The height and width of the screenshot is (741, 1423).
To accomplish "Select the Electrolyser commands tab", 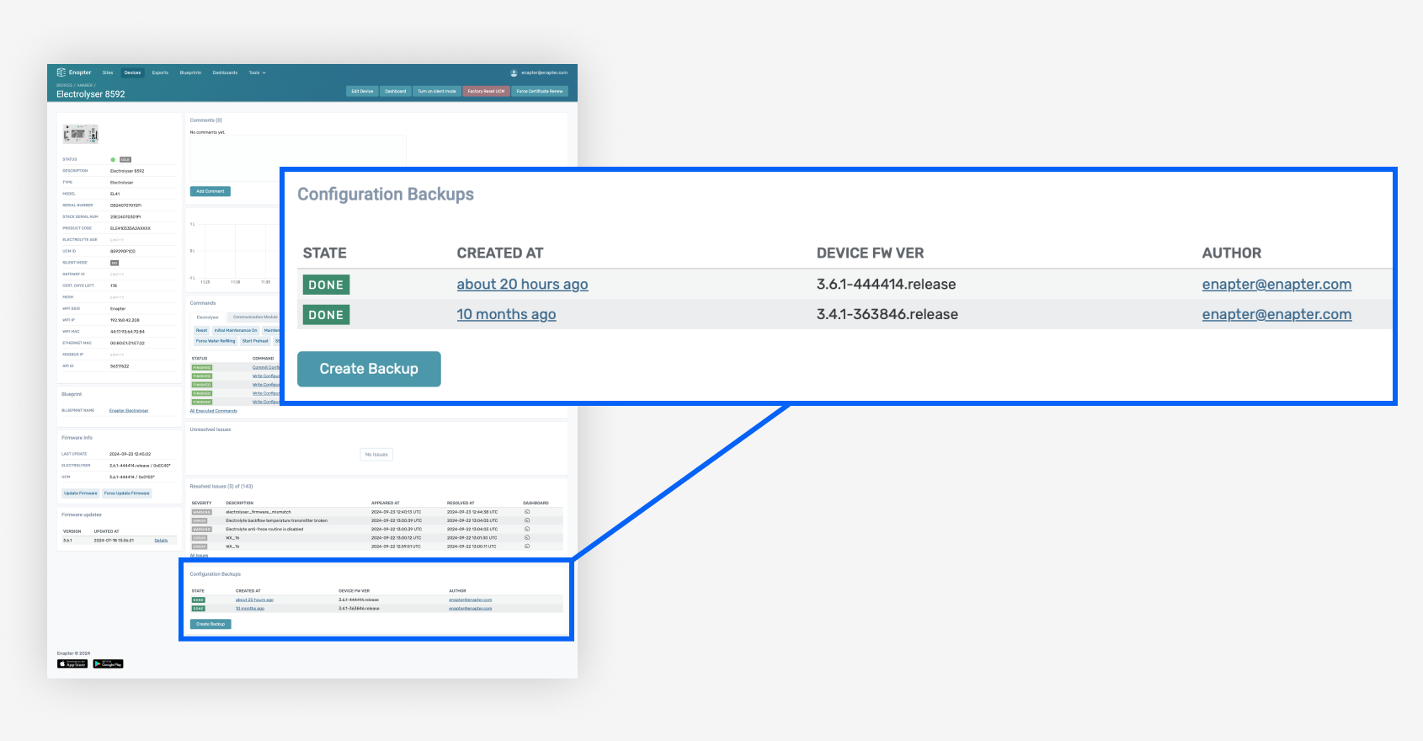I will coord(207,317).
